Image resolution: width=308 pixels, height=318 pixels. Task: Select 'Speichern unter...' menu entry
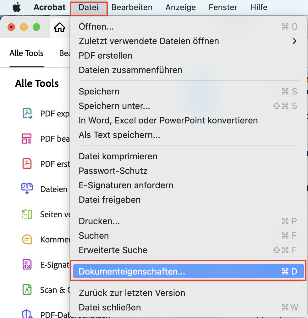coord(114,106)
